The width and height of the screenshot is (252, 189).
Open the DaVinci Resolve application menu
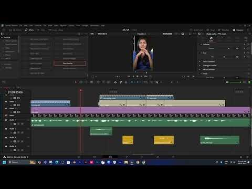pyautogui.click(x=12, y=26)
